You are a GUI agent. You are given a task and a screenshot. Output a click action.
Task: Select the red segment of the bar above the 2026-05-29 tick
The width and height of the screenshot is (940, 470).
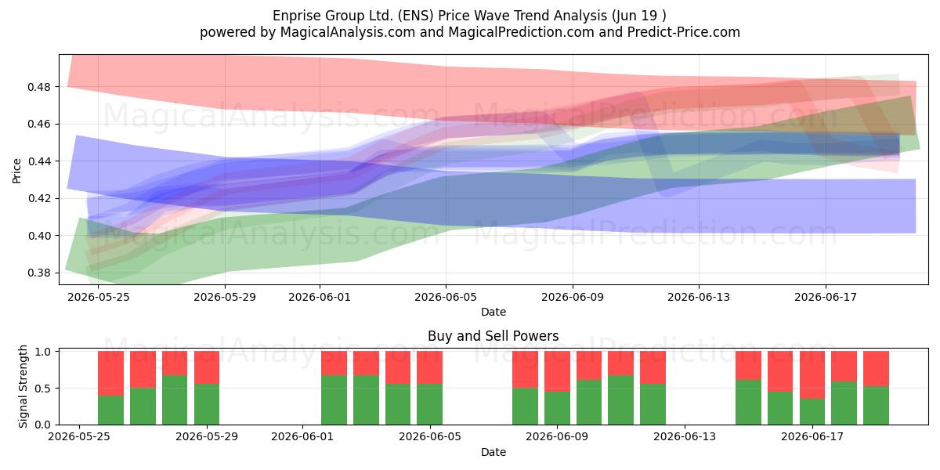coord(207,367)
